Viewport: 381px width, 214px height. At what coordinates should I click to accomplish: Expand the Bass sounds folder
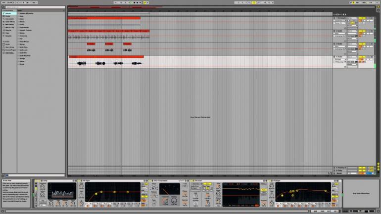point(18,16)
